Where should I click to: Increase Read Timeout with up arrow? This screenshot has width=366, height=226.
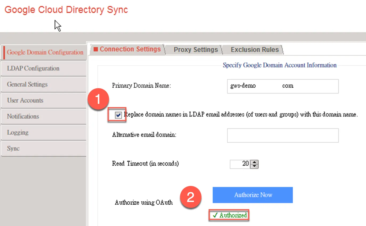tap(255, 162)
